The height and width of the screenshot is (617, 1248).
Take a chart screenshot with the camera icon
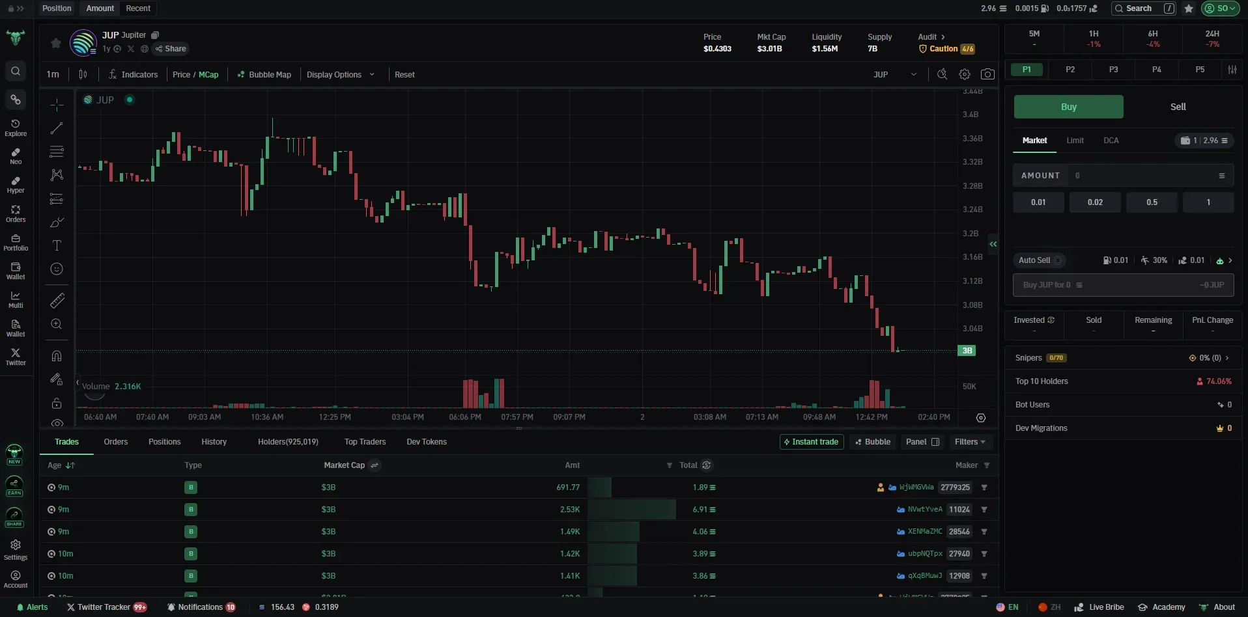tap(987, 74)
